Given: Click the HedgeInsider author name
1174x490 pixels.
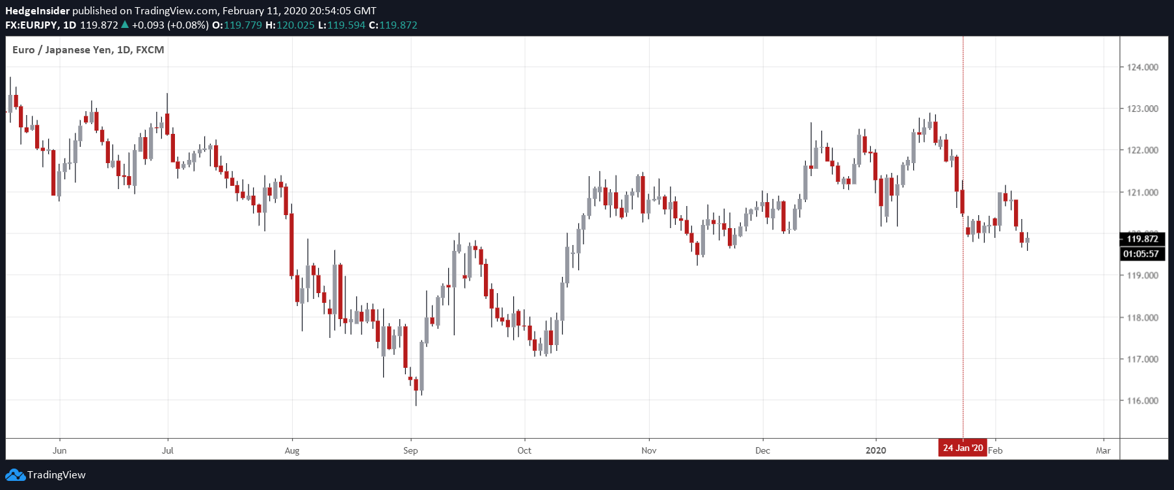Looking at the screenshot, I should (x=37, y=10).
